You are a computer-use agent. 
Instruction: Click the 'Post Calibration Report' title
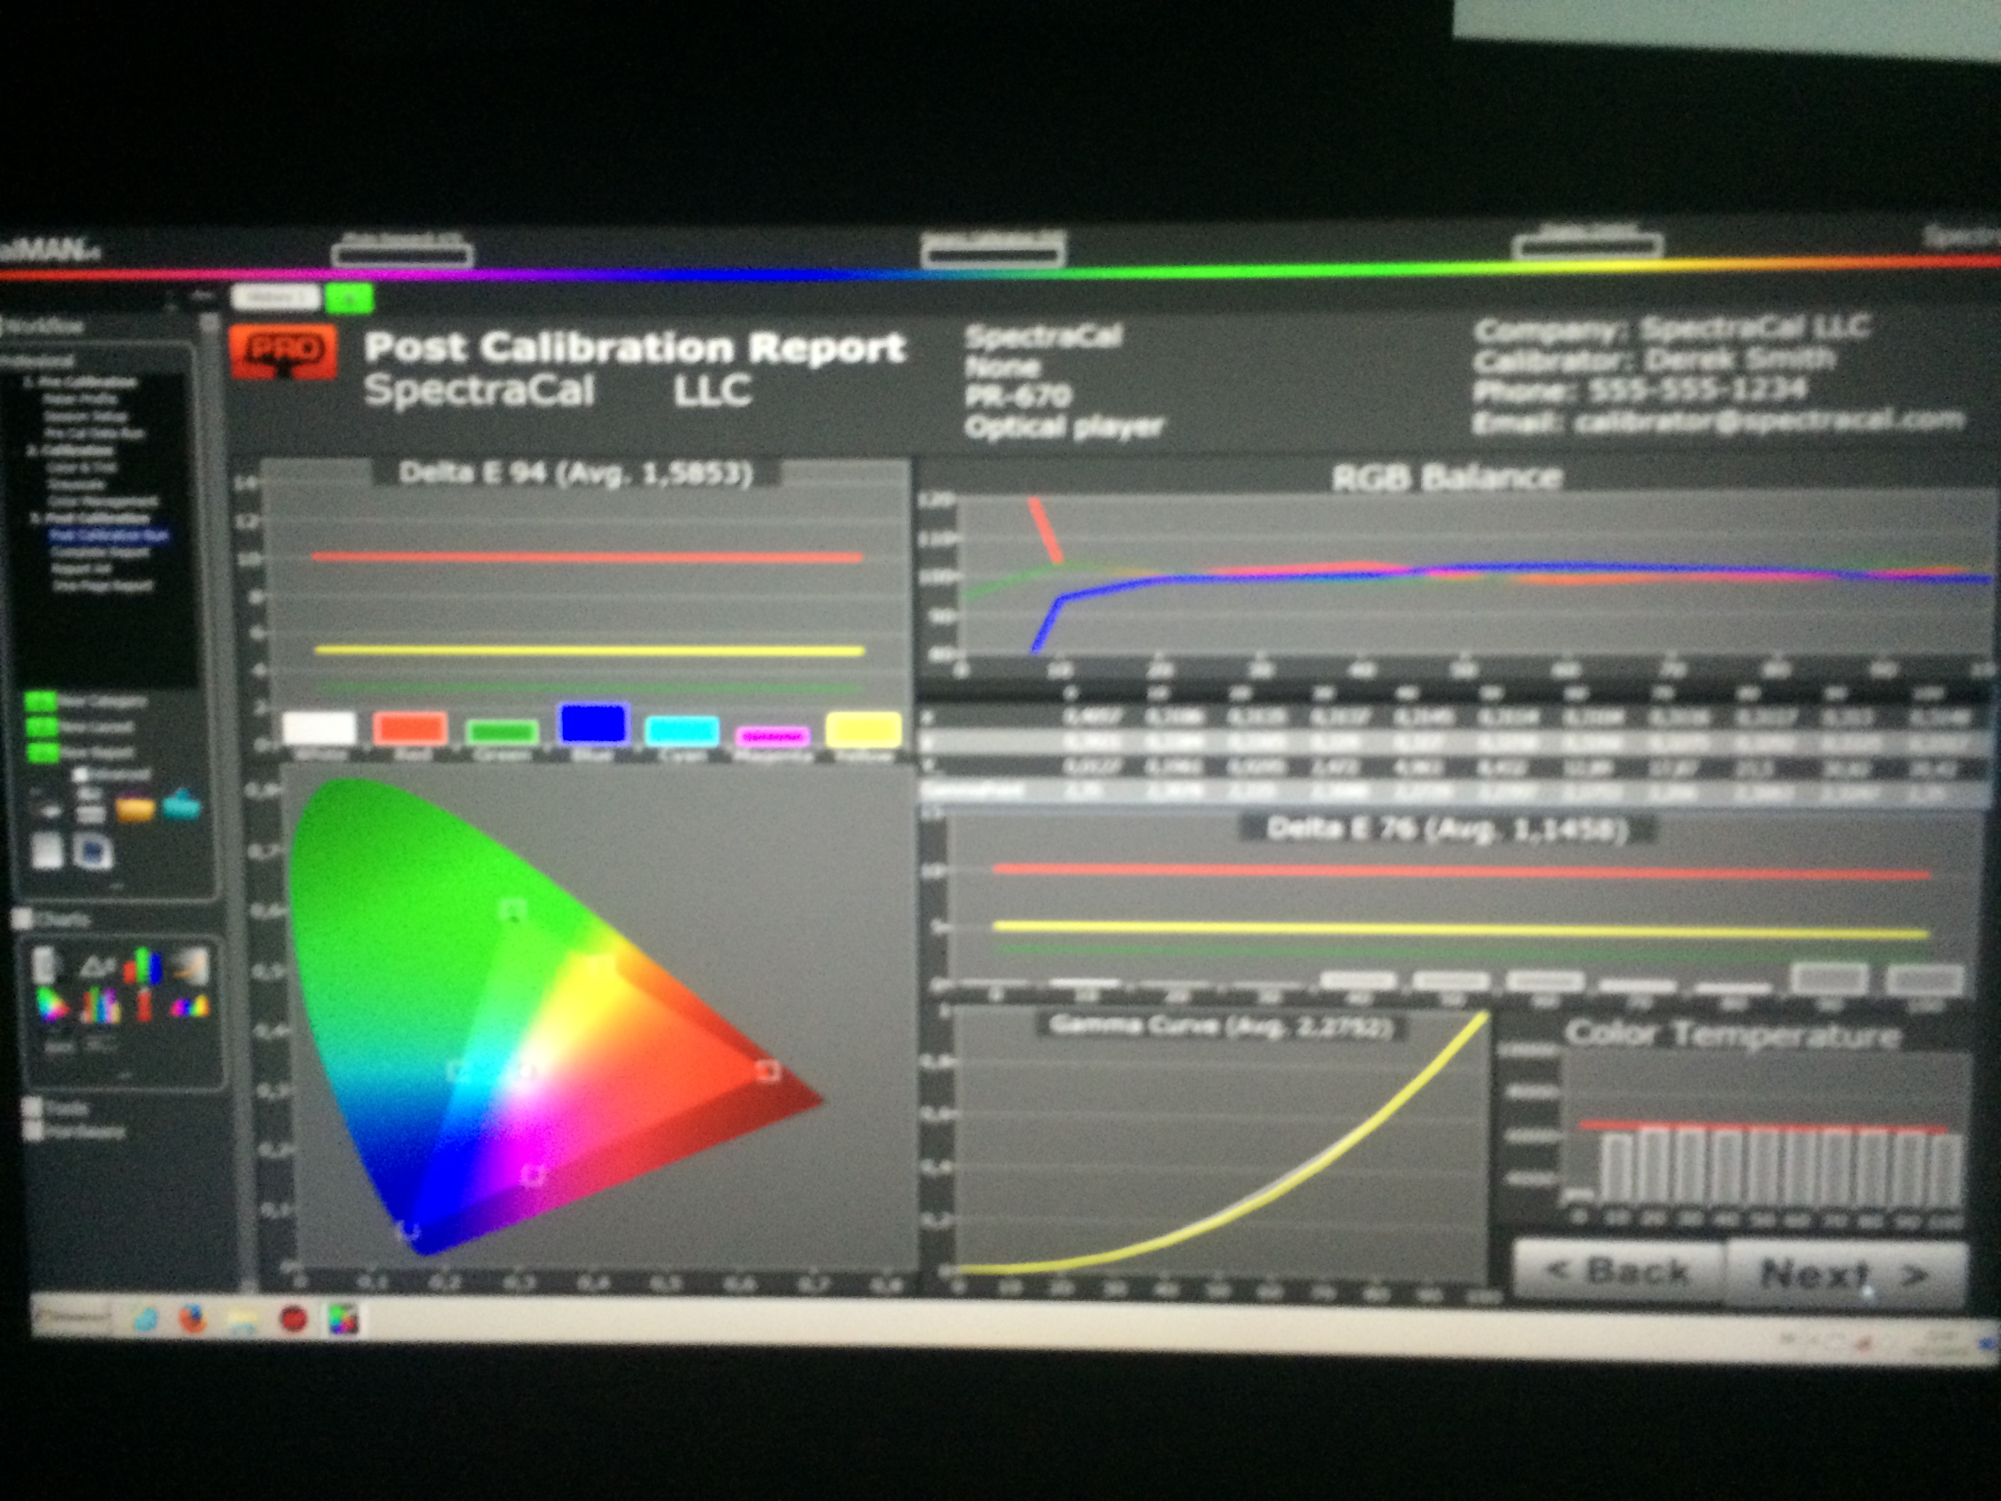(635, 346)
